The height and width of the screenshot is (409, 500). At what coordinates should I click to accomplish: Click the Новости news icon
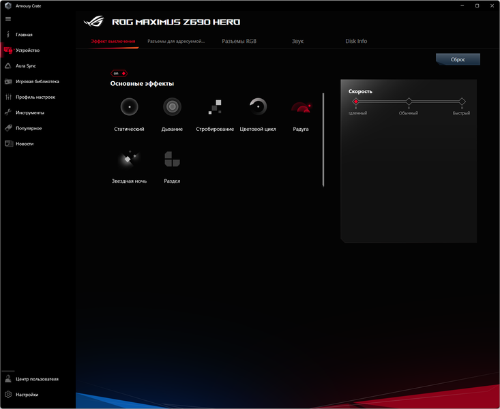(9, 144)
